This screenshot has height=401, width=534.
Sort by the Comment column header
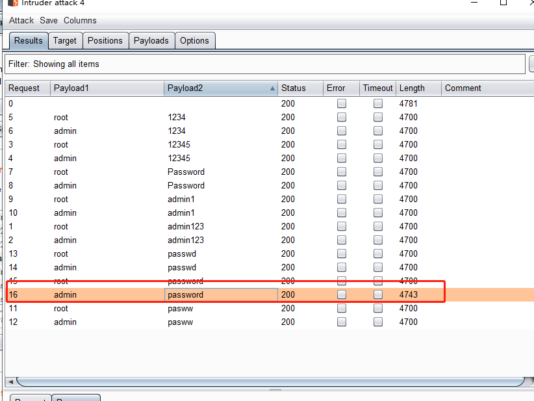[x=488, y=88]
